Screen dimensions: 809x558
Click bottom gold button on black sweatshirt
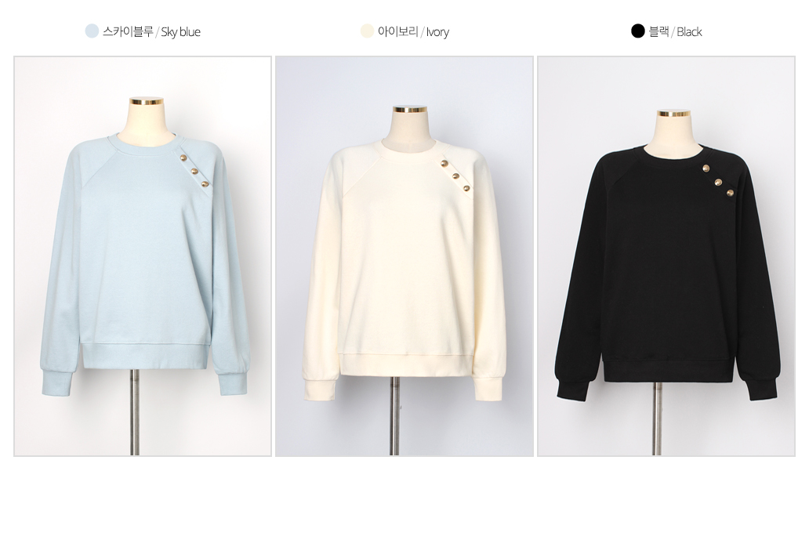coord(730,194)
